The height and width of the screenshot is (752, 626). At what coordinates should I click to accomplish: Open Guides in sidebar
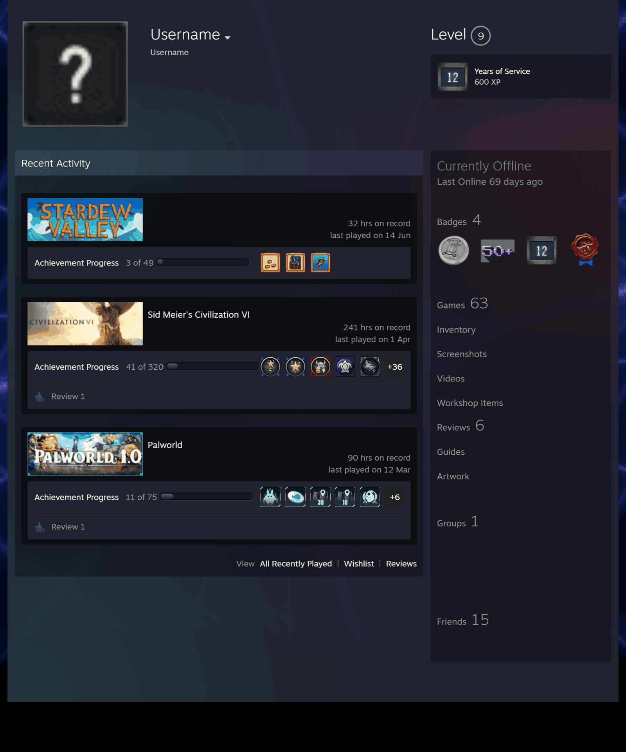[451, 452]
